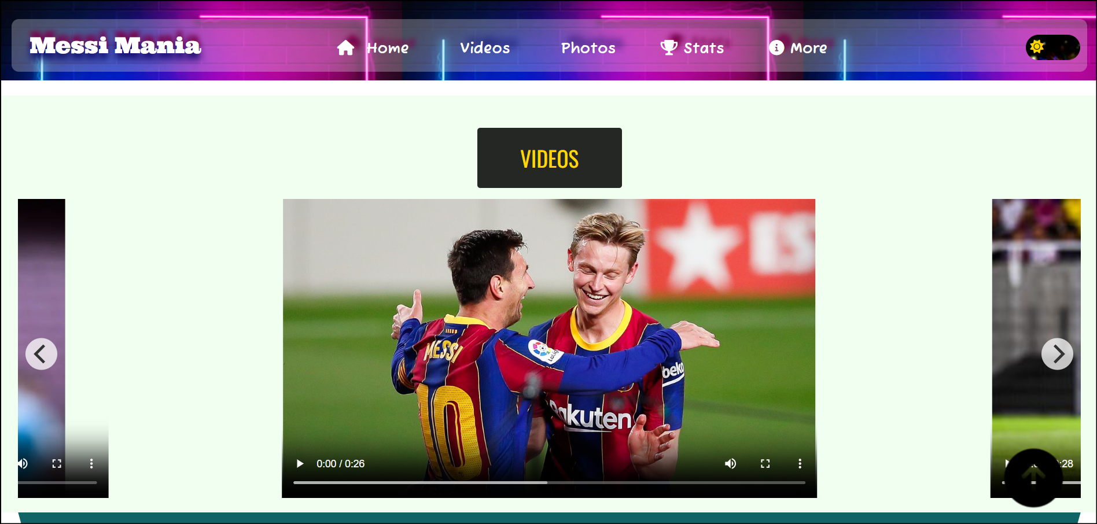Advance carousel with the right chevron arrow

click(x=1057, y=354)
